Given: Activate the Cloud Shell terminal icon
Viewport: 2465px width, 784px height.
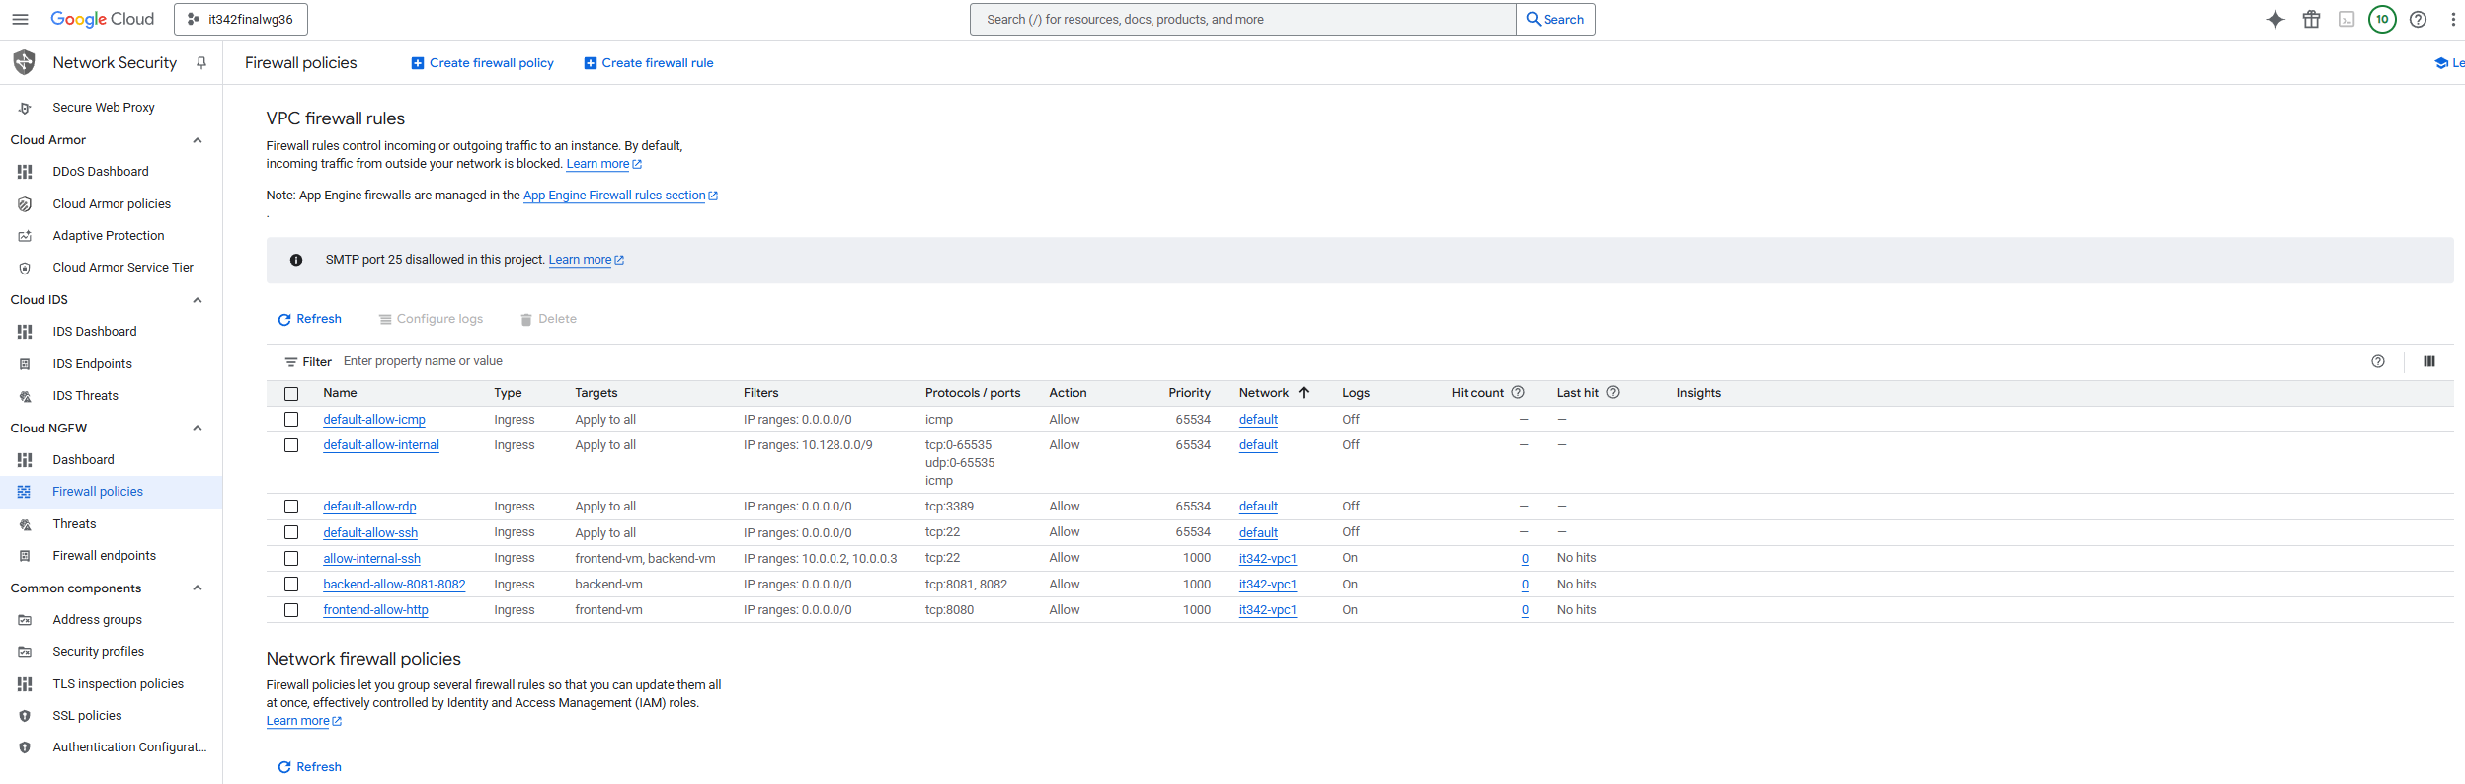Looking at the screenshot, I should click(x=2346, y=19).
